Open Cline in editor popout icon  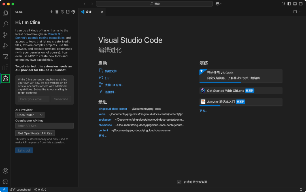click(x=68, y=12)
